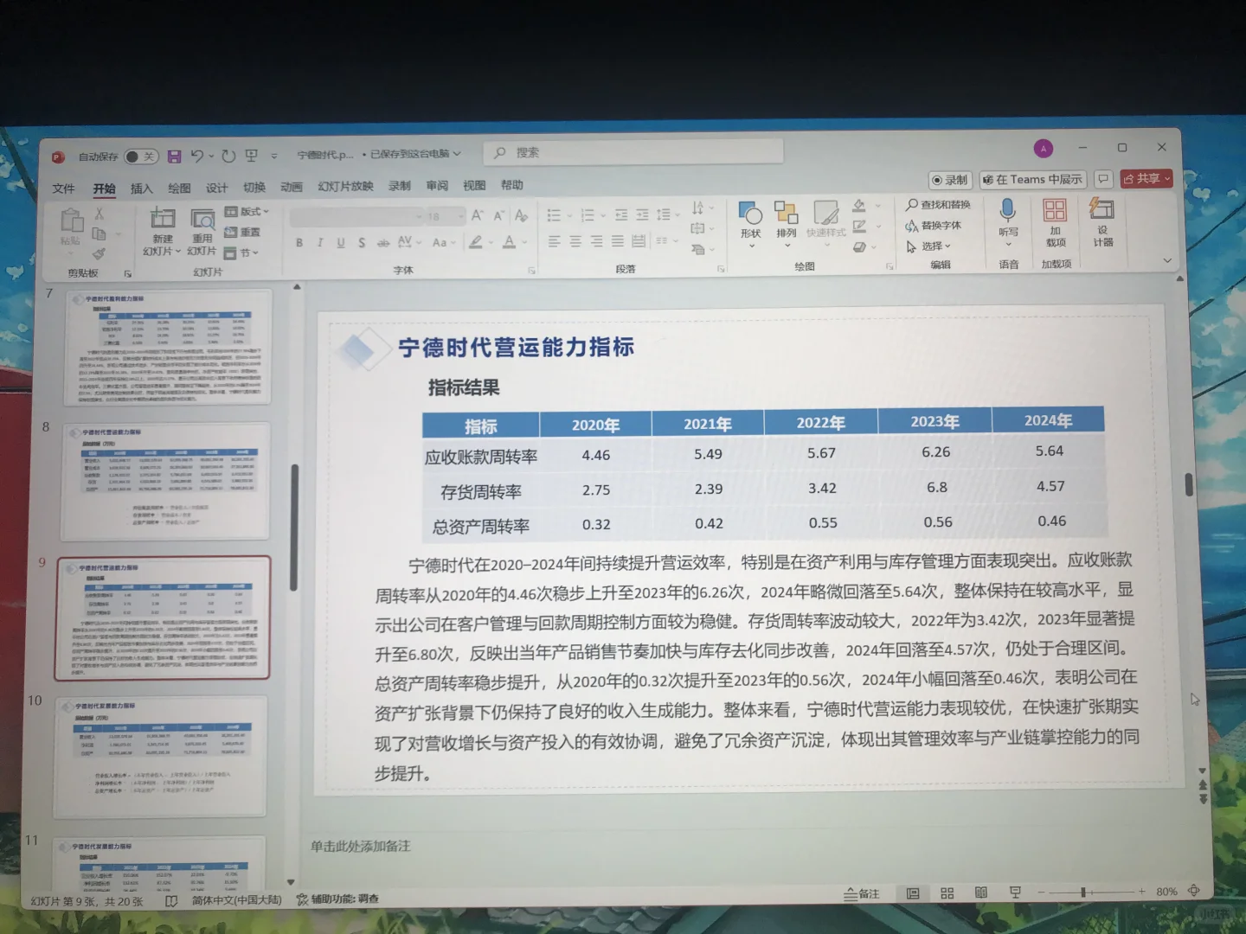Image resolution: width=1246 pixels, height=934 pixels.
Task: Click the text highlight color pen
Action: click(476, 242)
